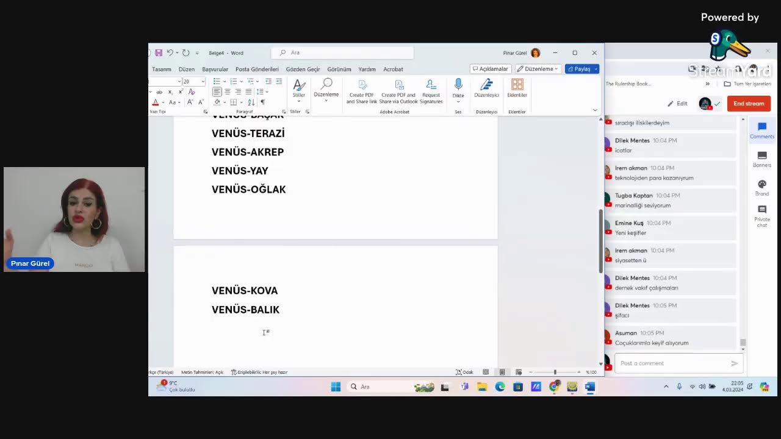
Task: Toggle superscript formatting
Action: 181,91
